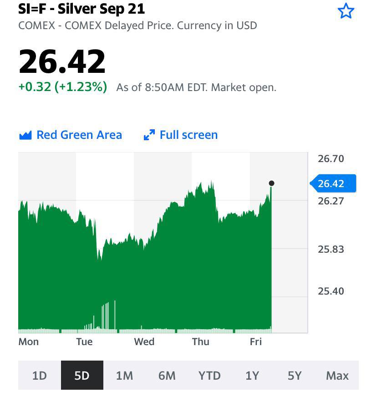Click the SI=F - Silver Sep 21 title
The image size is (377, 397).
(82, 9)
